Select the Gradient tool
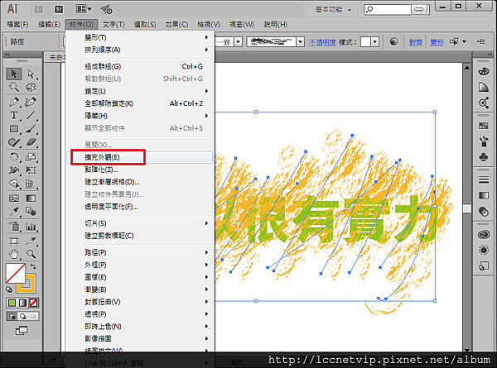The width and height of the screenshot is (497, 368). point(31,198)
